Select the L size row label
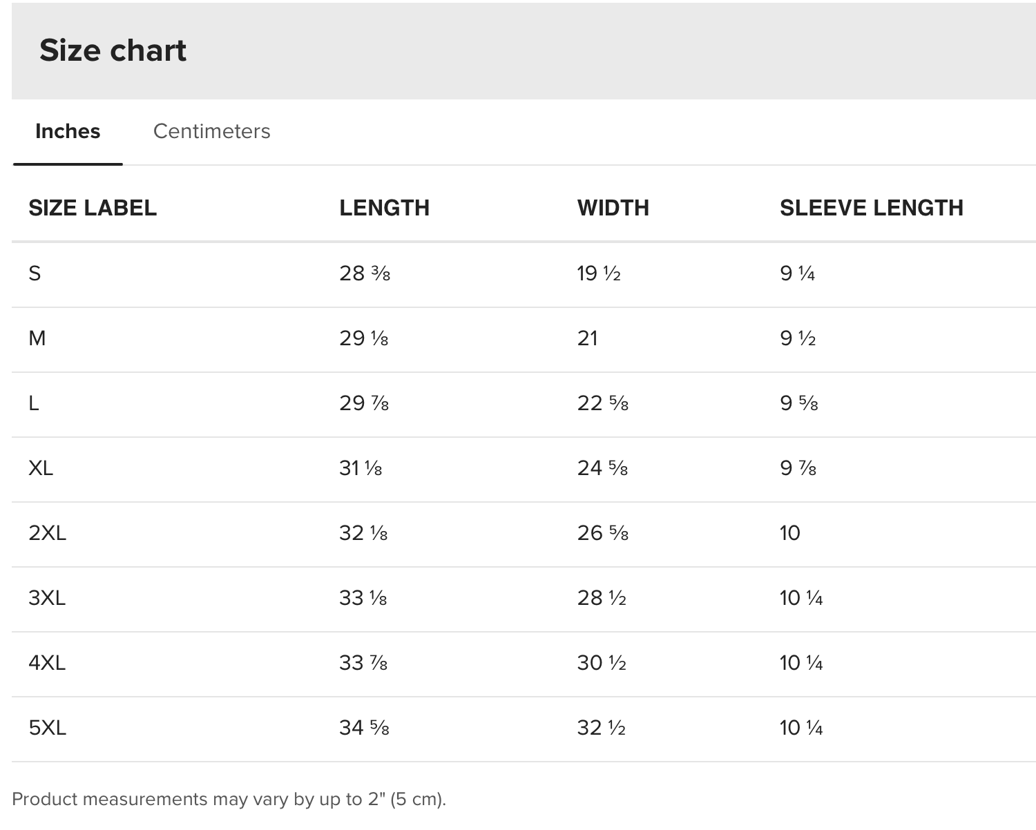The width and height of the screenshot is (1036, 830). click(x=33, y=403)
